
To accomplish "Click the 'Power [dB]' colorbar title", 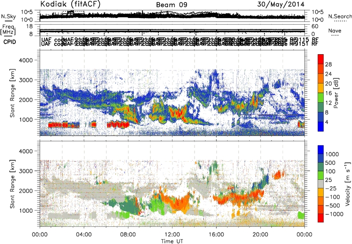I will [336, 93].
